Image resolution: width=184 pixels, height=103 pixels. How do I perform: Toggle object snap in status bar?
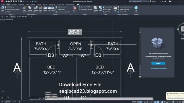coord(158,102)
